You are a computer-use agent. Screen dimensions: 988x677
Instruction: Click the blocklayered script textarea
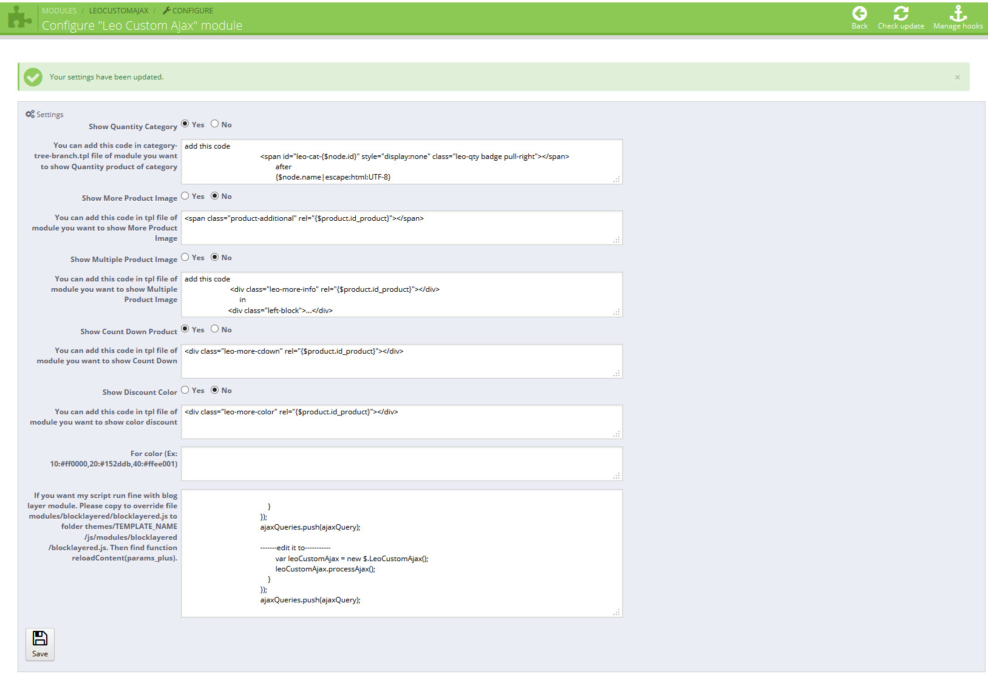[x=402, y=553]
